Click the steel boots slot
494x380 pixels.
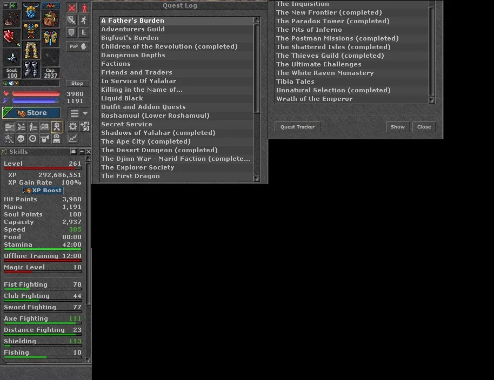coord(31,70)
